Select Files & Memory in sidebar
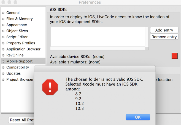Viewport: 181px width, 125px height. point(19,19)
